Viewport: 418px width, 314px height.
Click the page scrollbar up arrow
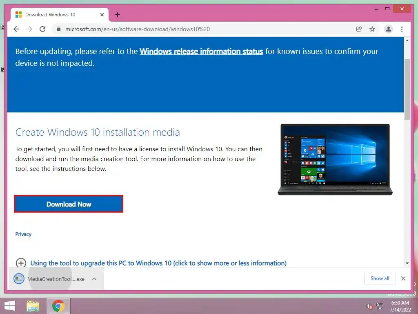[x=407, y=40]
